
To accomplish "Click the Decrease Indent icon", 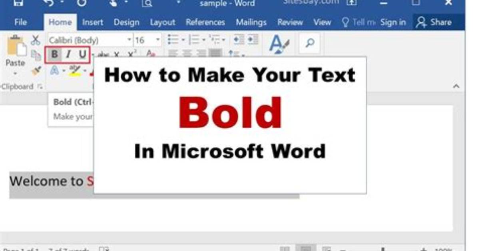I will pos(239,39).
